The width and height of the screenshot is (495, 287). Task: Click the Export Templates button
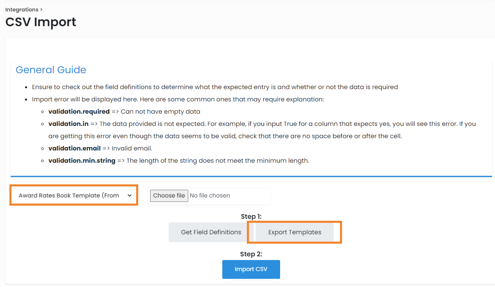[x=294, y=232]
